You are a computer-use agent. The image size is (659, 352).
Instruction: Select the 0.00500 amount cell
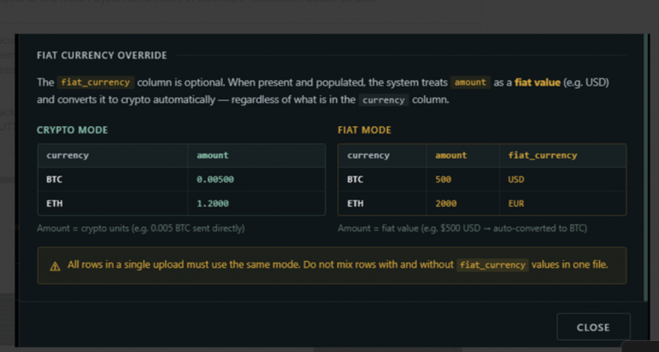[x=257, y=180]
